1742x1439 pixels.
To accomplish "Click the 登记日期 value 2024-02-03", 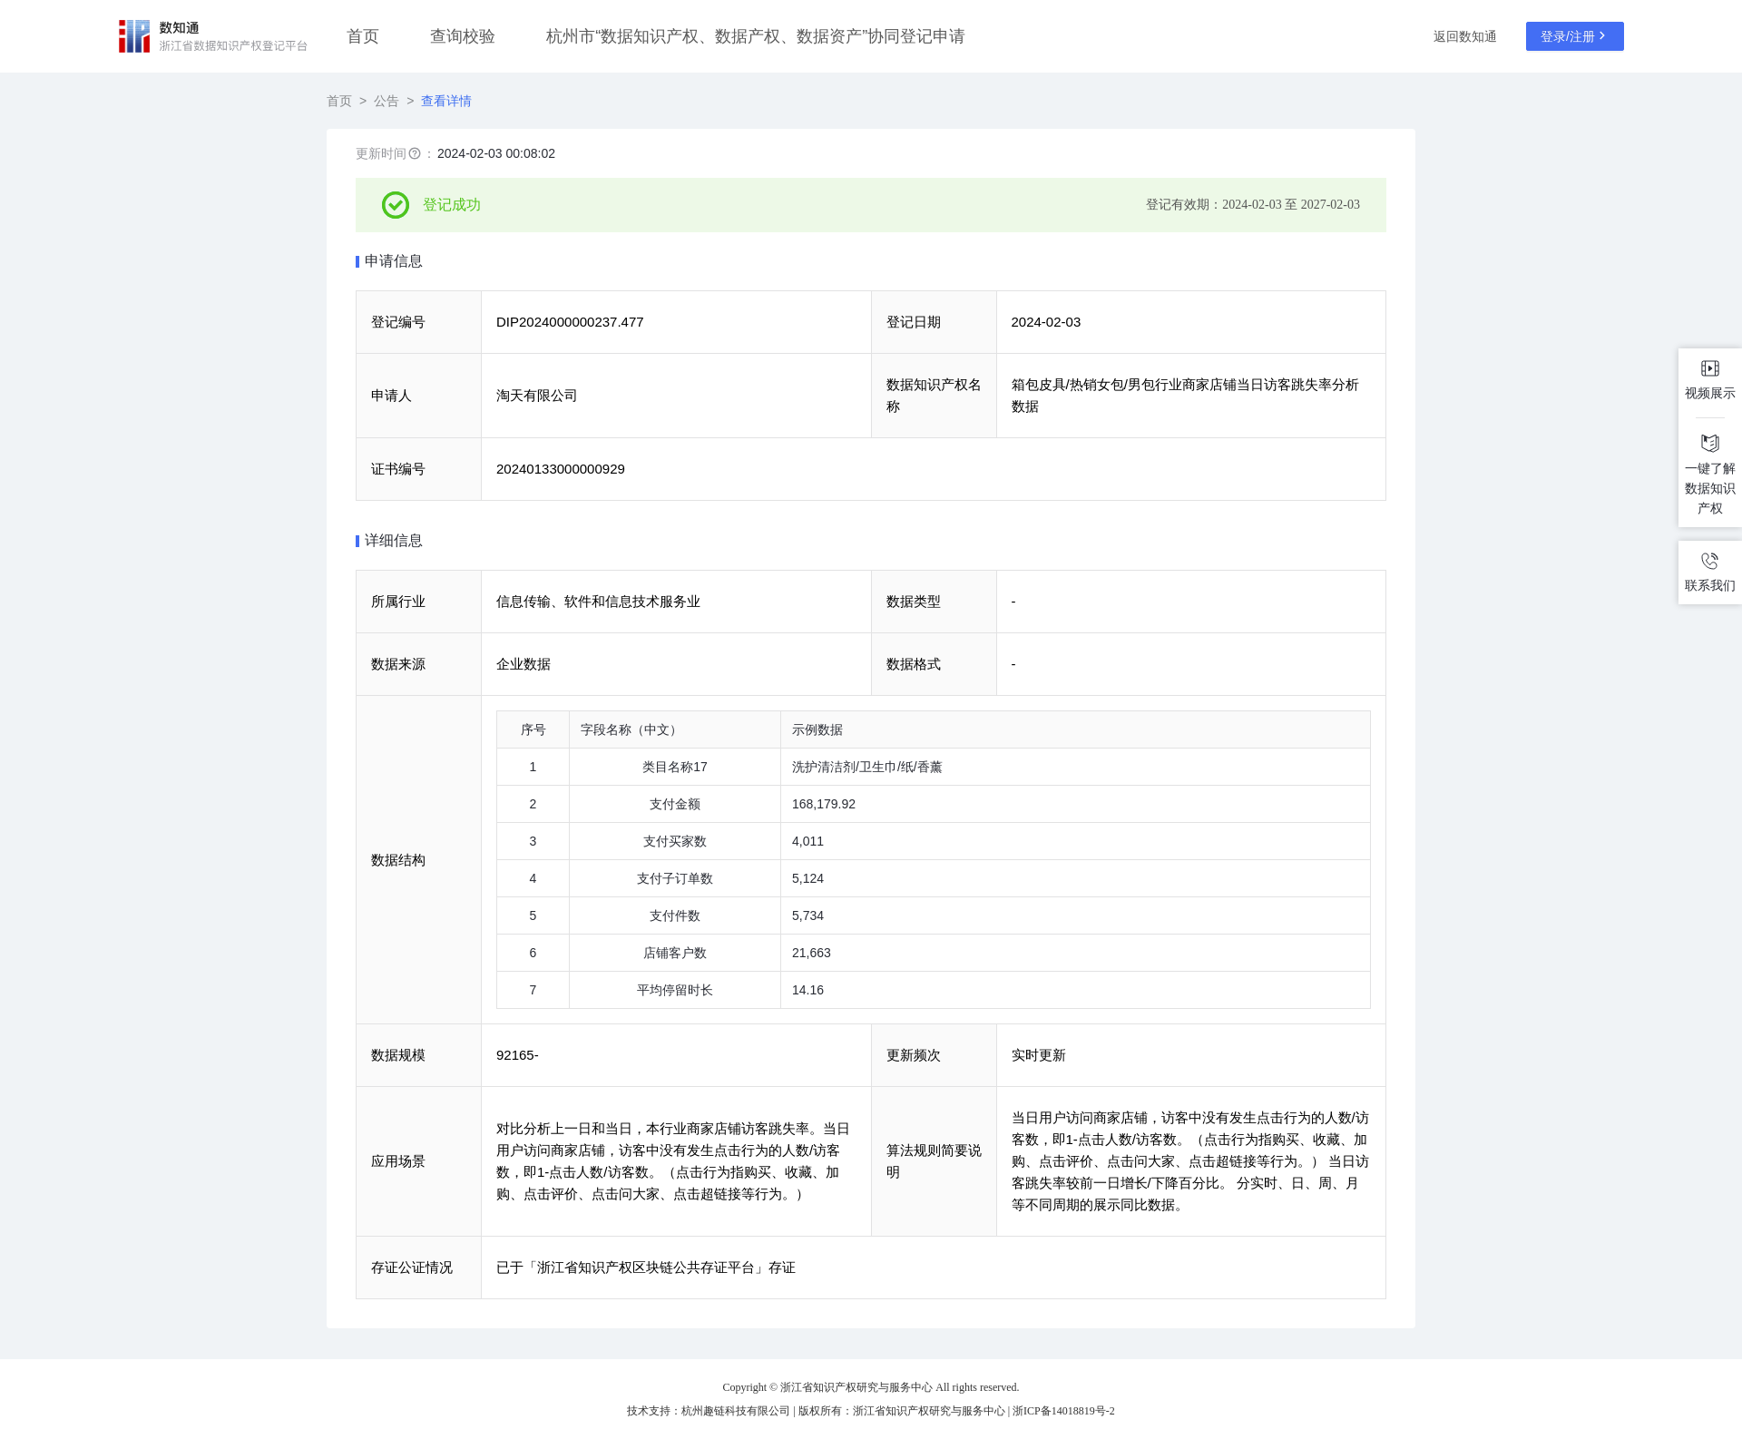I will (1046, 322).
